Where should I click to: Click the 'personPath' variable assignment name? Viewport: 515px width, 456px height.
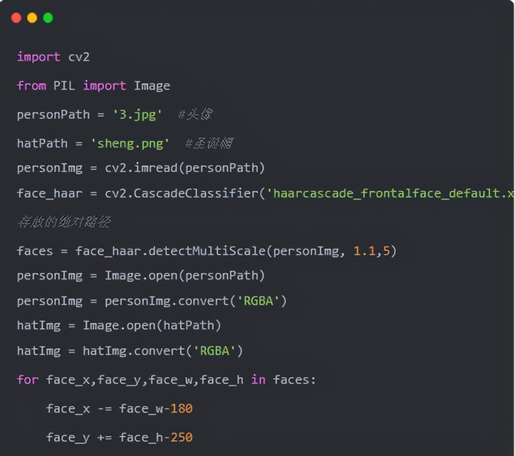click(x=53, y=114)
